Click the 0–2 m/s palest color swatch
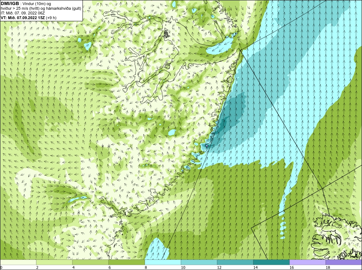The height and width of the screenshot is (270, 362). pos(18,262)
